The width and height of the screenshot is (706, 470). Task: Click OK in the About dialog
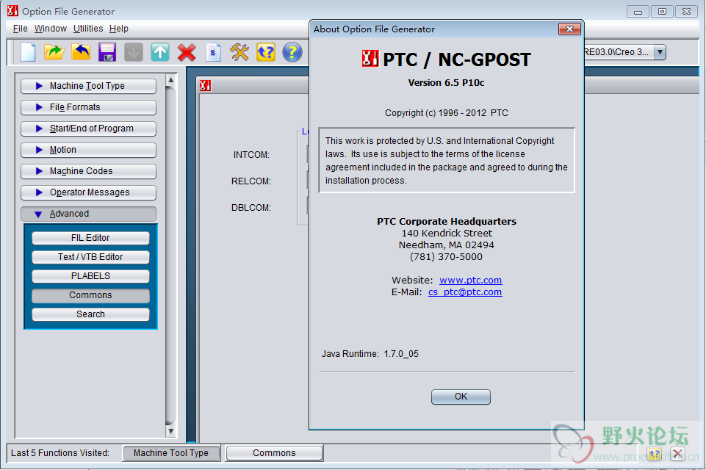[461, 397]
